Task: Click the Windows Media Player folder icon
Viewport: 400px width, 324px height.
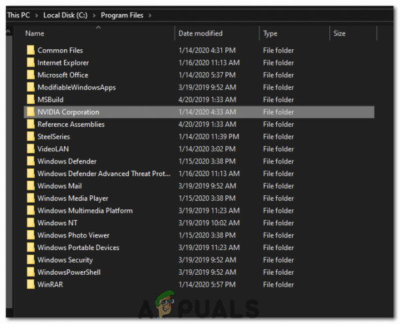Action: [31, 198]
